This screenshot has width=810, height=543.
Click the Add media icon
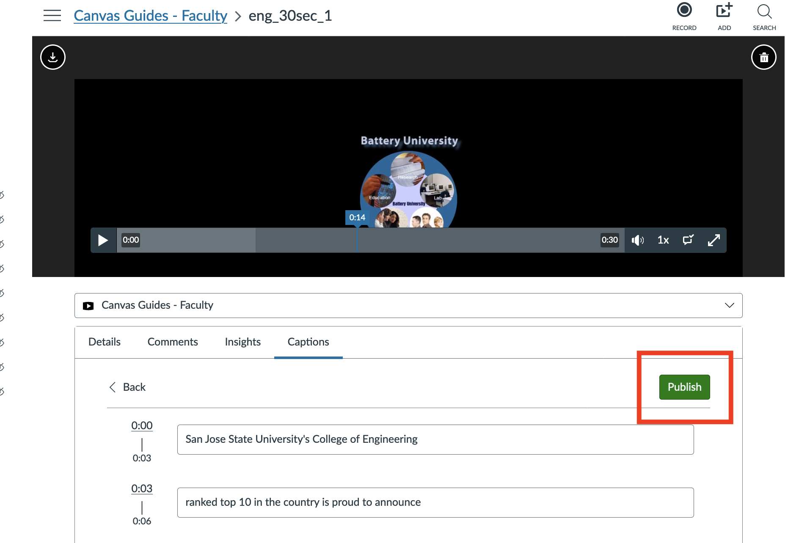(x=724, y=11)
